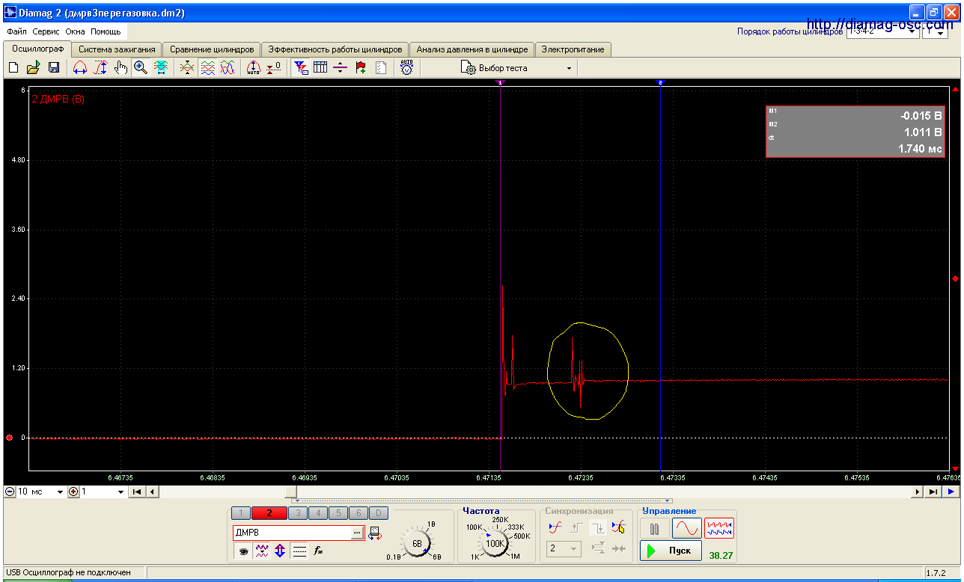Click the 100K frequency knob

pos(495,544)
